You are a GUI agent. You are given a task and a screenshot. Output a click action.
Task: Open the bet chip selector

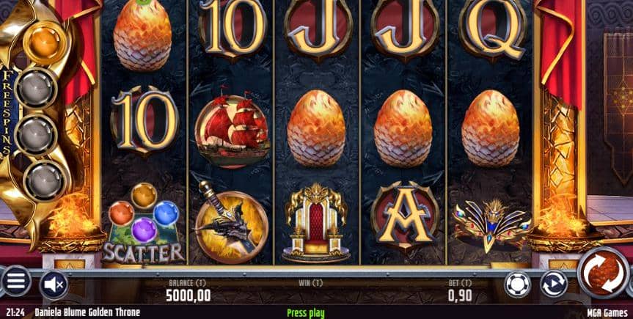pyautogui.click(x=517, y=285)
